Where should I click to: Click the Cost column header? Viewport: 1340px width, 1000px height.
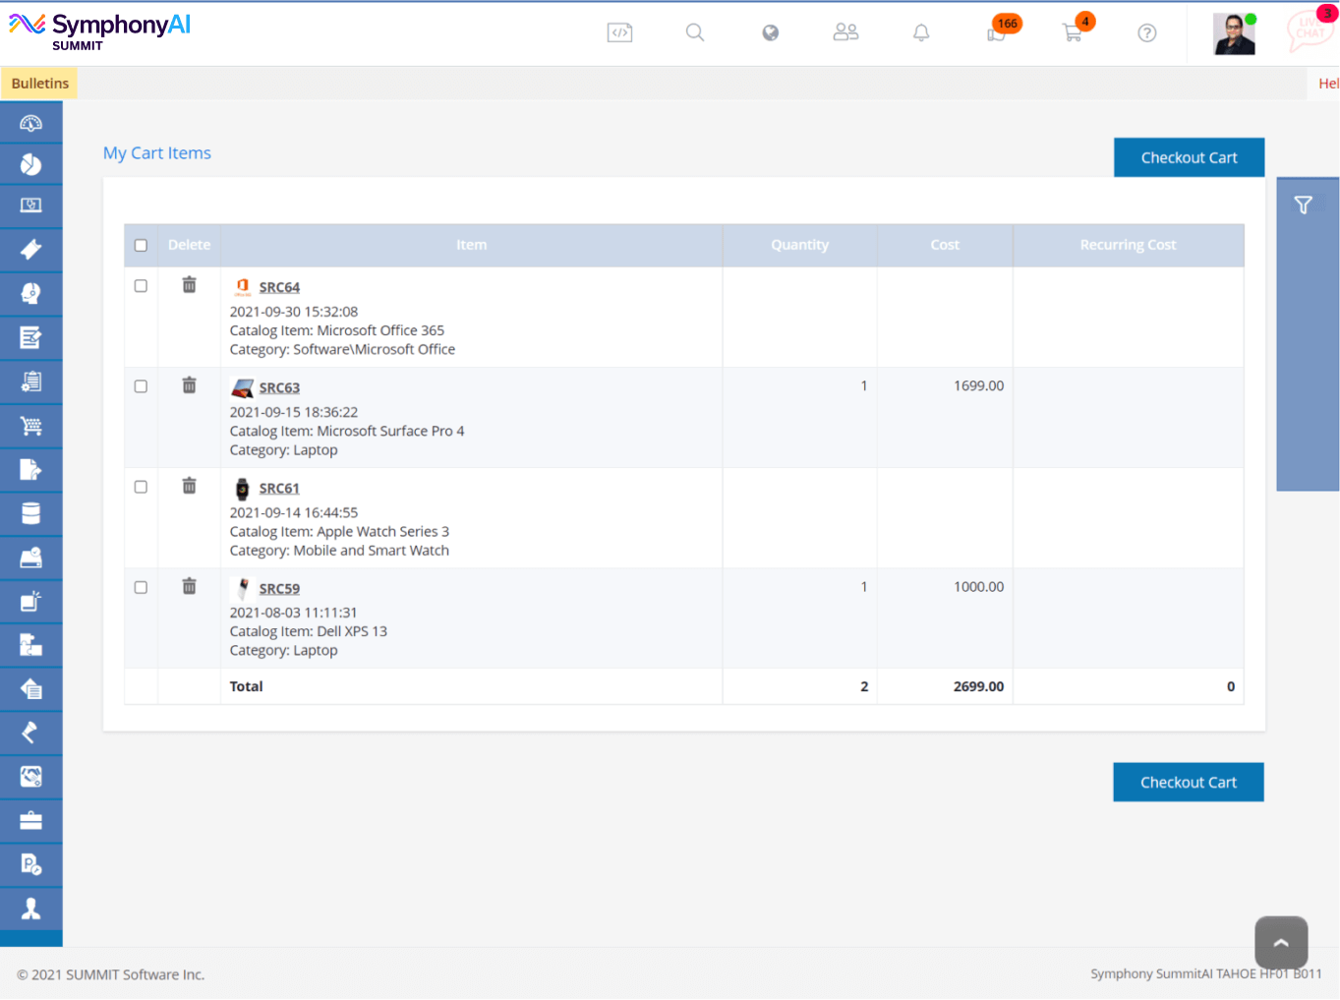tap(945, 245)
